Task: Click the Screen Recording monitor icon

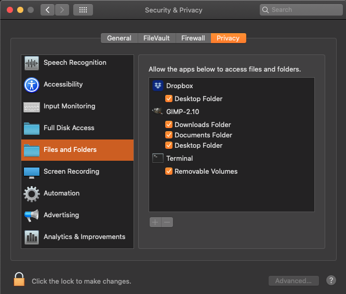Action: click(32, 172)
